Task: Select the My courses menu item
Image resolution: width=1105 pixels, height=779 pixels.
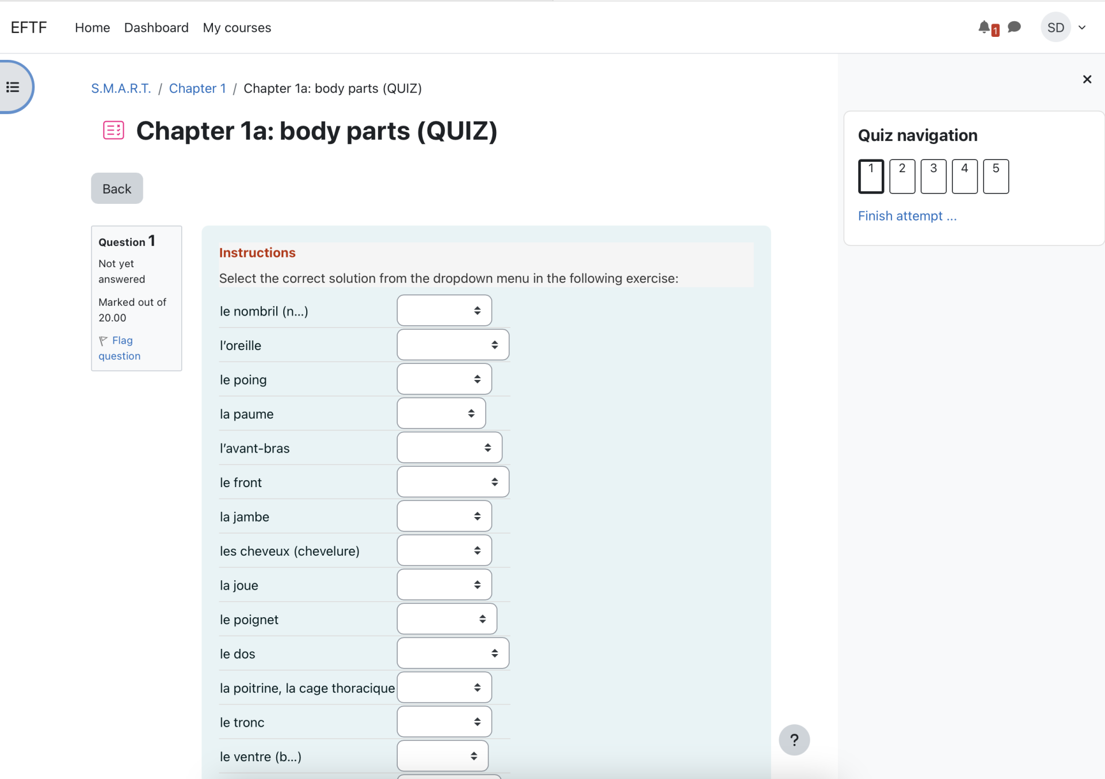Action: (x=237, y=27)
